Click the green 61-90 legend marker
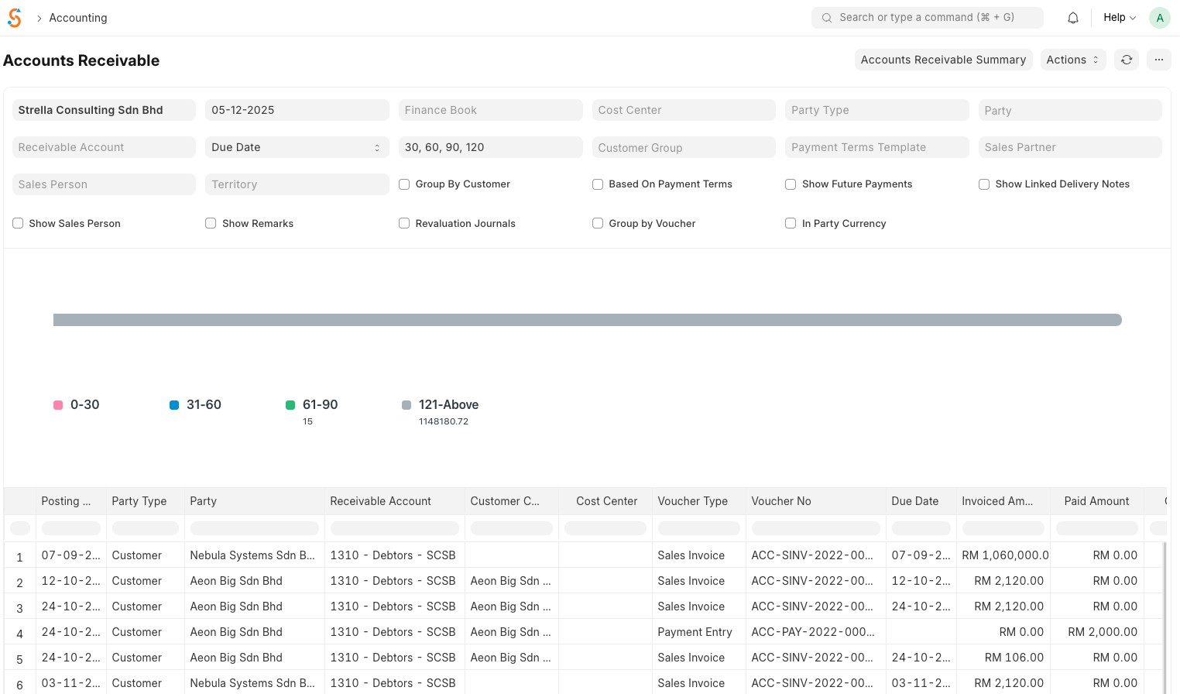This screenshot has height=694, width=1180. [x=290, y=405]
